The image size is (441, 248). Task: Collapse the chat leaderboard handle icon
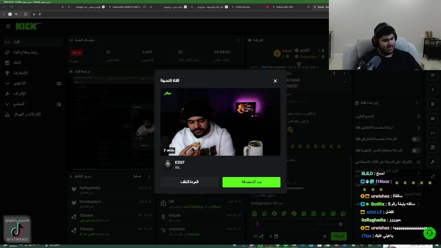click(299, 64)
